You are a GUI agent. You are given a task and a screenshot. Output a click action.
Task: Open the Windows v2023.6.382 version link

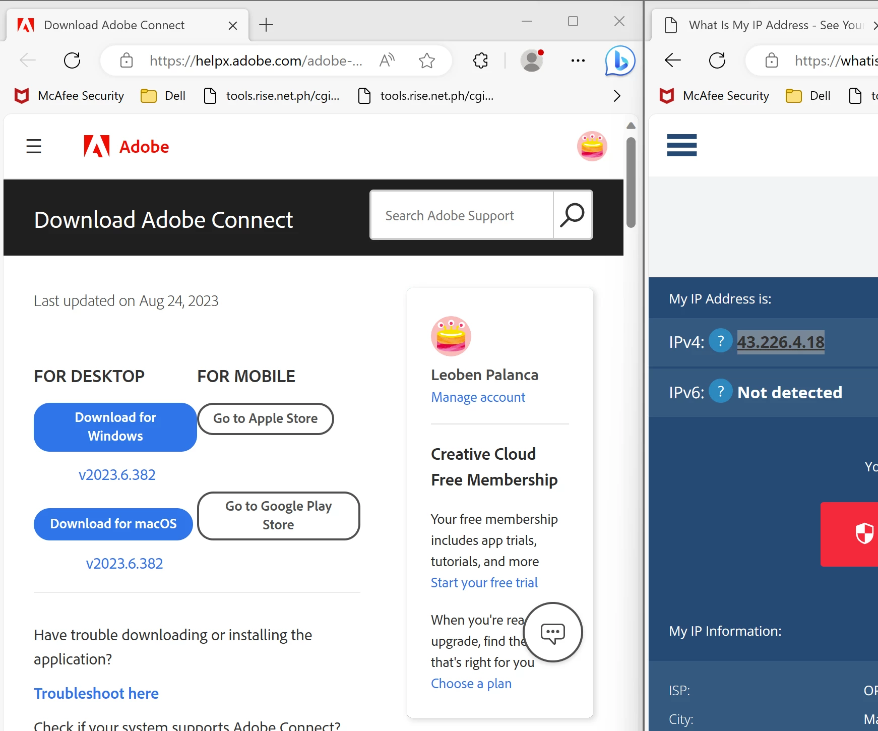tap(117, 475)
